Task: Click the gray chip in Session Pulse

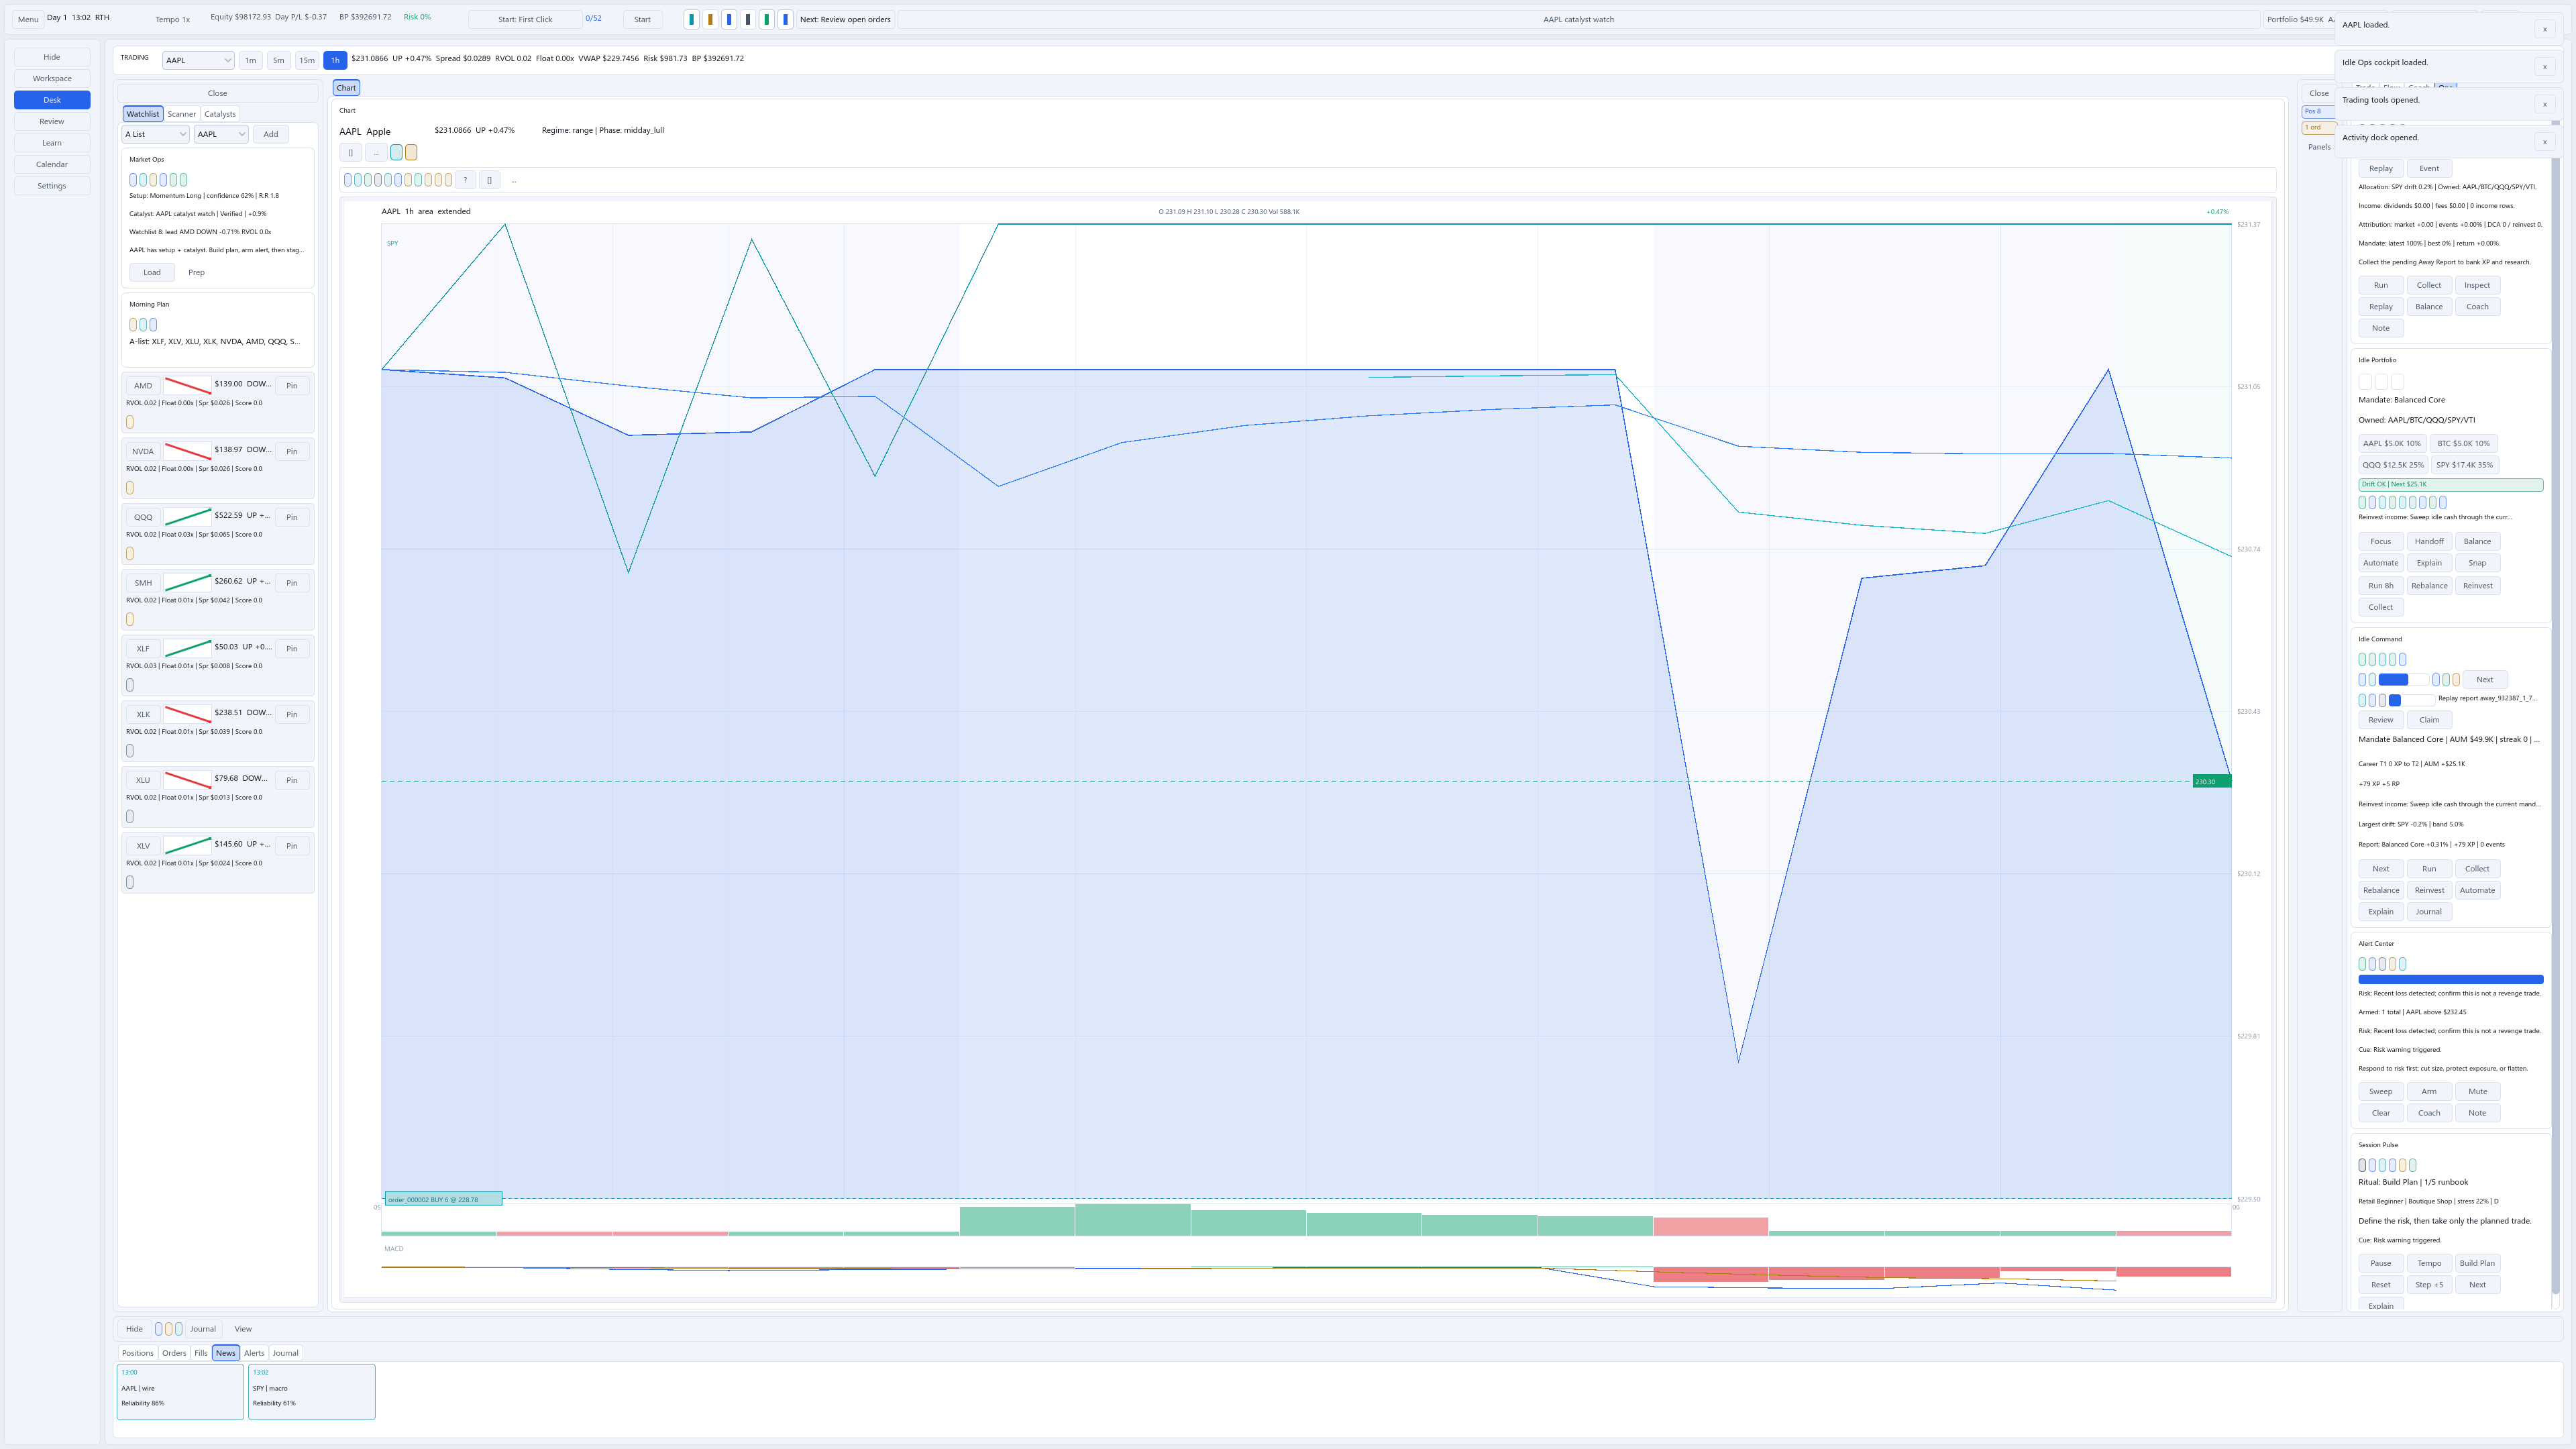Action: click(2363, 1165)
